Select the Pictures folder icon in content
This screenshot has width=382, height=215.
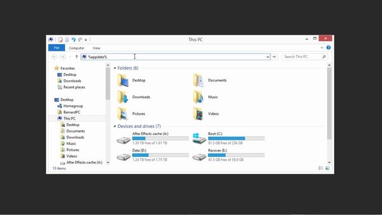point(123,114)
